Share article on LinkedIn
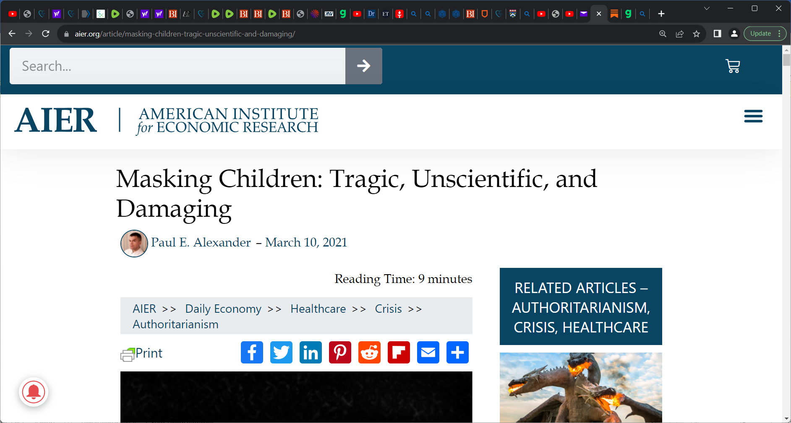Screen dimensions: 791x423 (x=311, y=352)
